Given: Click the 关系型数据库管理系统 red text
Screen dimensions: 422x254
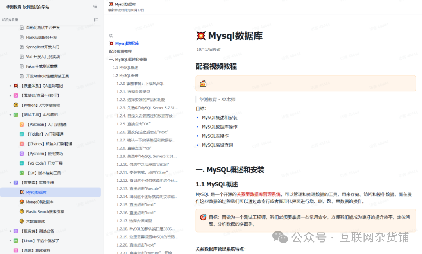Looking at the screenshot, I should tap(258, 194).
